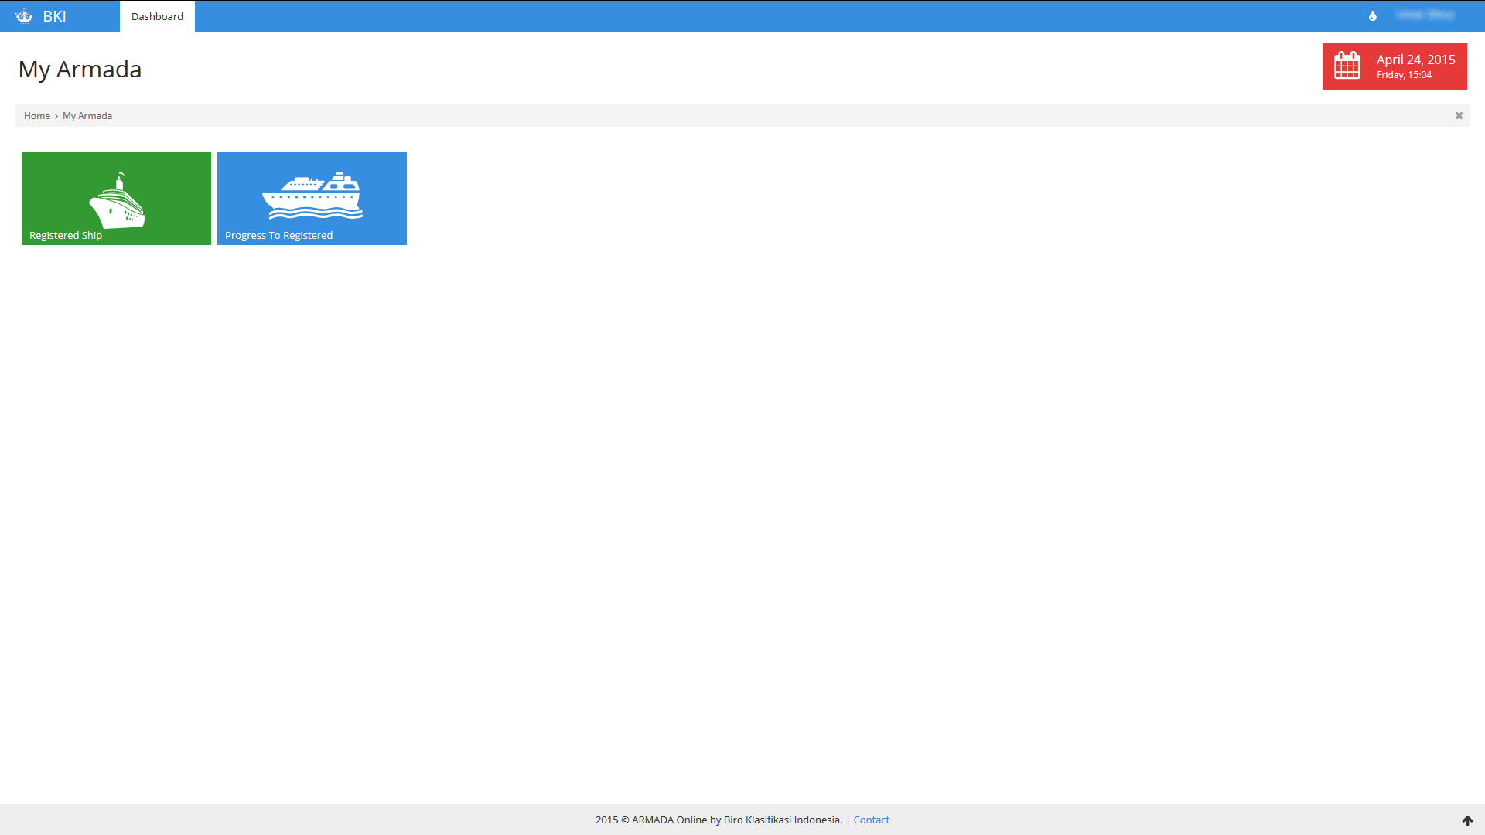Viewport: 1485px width, 835px height.
Task: Open the blurred user account menu
Action: pos(1425,15)
